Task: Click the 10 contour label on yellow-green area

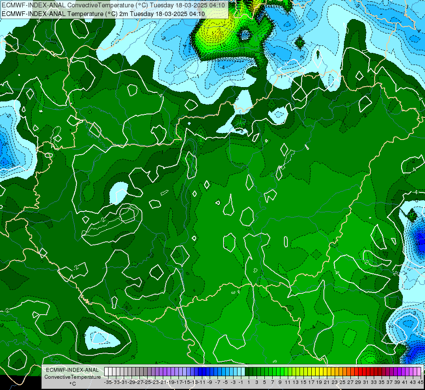Action: pyautogui.click(x=223, y=45)
